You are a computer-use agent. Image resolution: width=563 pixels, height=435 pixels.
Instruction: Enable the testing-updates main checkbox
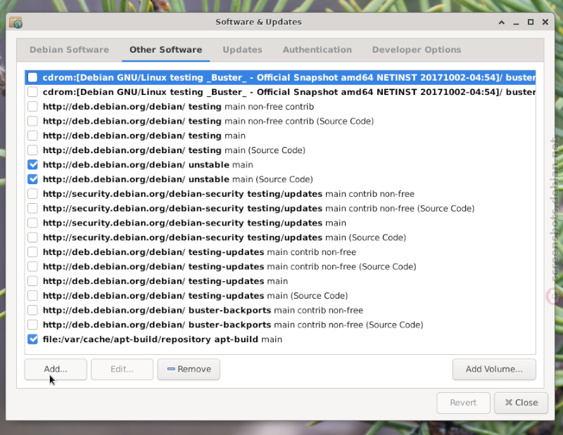tap(32, 281)
